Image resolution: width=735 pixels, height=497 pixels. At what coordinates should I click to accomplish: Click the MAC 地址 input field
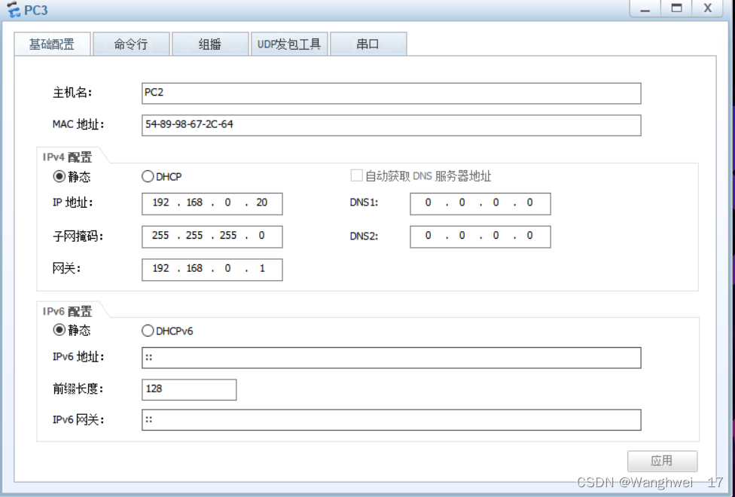(x=392, y=125)
